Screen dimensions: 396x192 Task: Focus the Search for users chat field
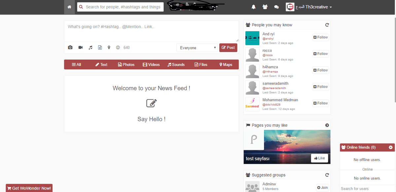click(368, 188)
